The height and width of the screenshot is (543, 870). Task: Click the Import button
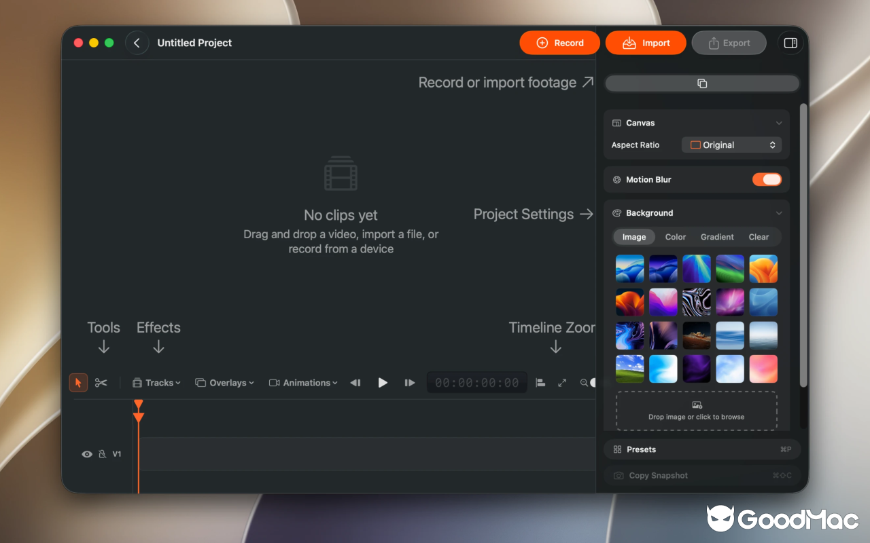(646, 43)
